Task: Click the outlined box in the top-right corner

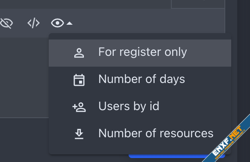Action: 198,4
